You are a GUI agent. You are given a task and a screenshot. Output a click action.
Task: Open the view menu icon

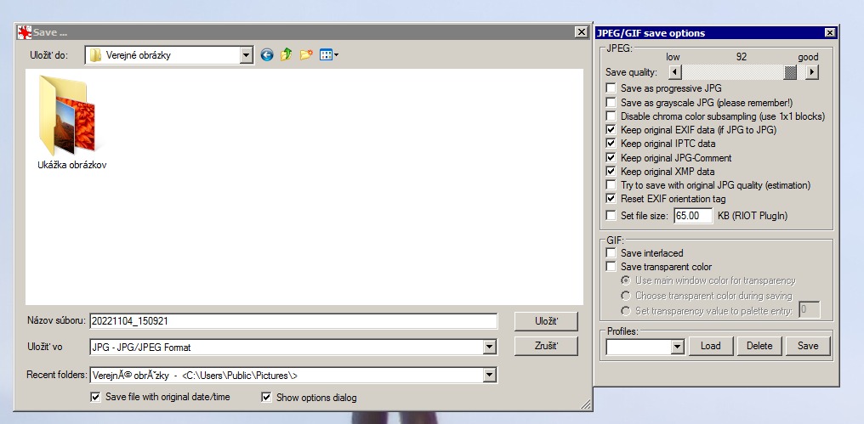(x=328, y=55)
